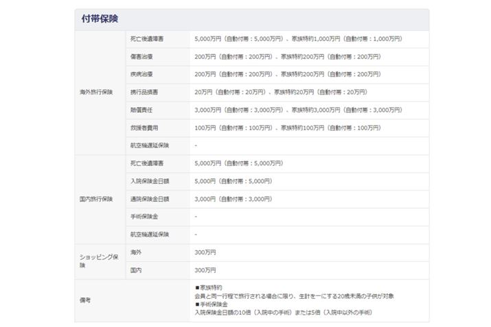491x327 pixels.
Task: Select the 救援者費用 row label
Action: pyautogui.click(x=144, y=128)
